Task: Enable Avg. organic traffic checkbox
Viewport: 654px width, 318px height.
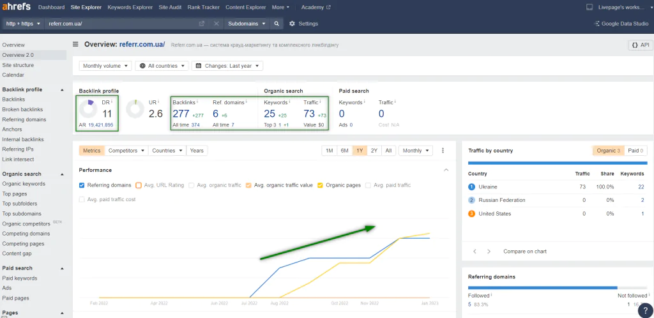Action: click(x=192, y=185)
